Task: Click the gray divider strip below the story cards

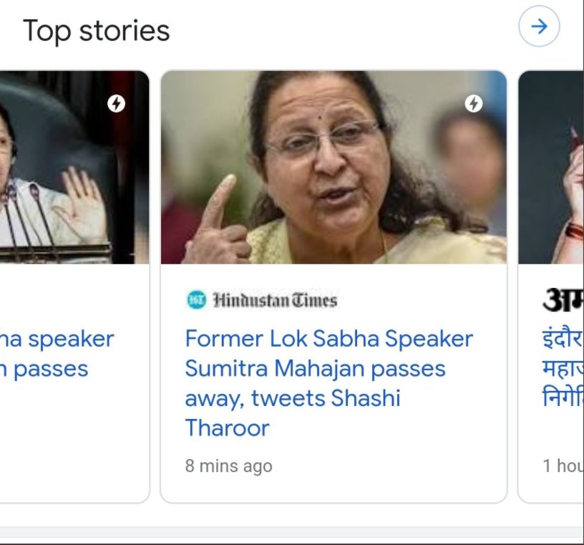Action: coord(292,532)
